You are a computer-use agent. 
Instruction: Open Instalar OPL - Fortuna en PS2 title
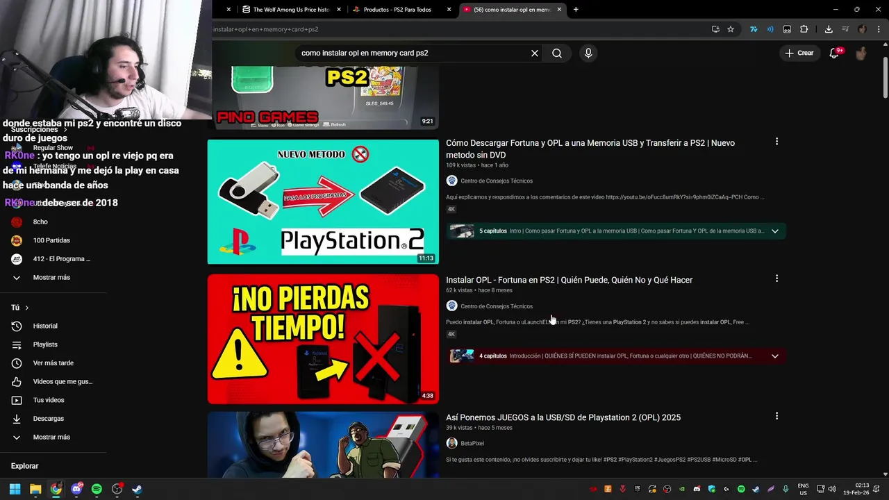coord(569,280)
